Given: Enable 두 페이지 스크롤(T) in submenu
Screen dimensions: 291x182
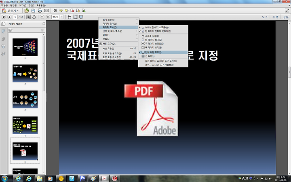Looking at the screenshot, I should coord(163,44).
